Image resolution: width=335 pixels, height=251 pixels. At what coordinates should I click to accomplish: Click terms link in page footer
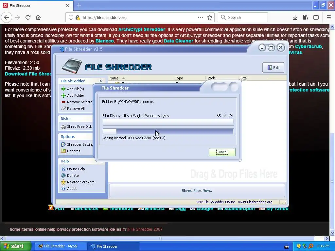click(28, 229)
